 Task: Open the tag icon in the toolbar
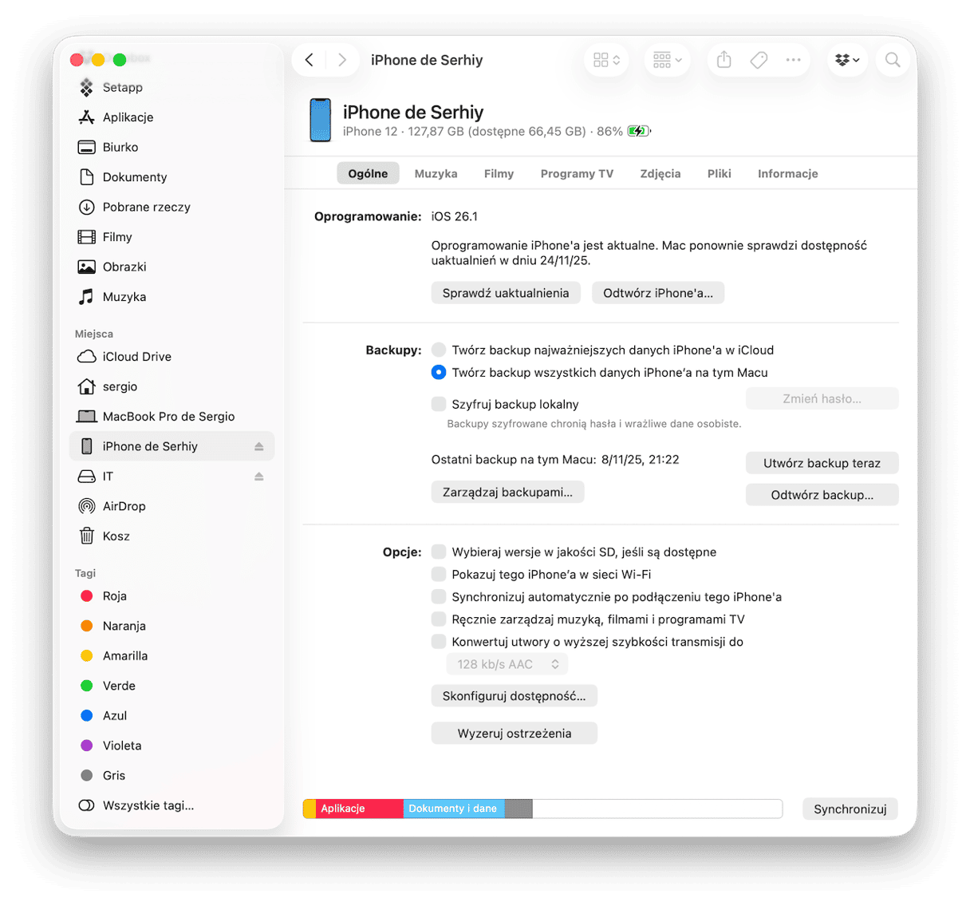tap(758, 59)
